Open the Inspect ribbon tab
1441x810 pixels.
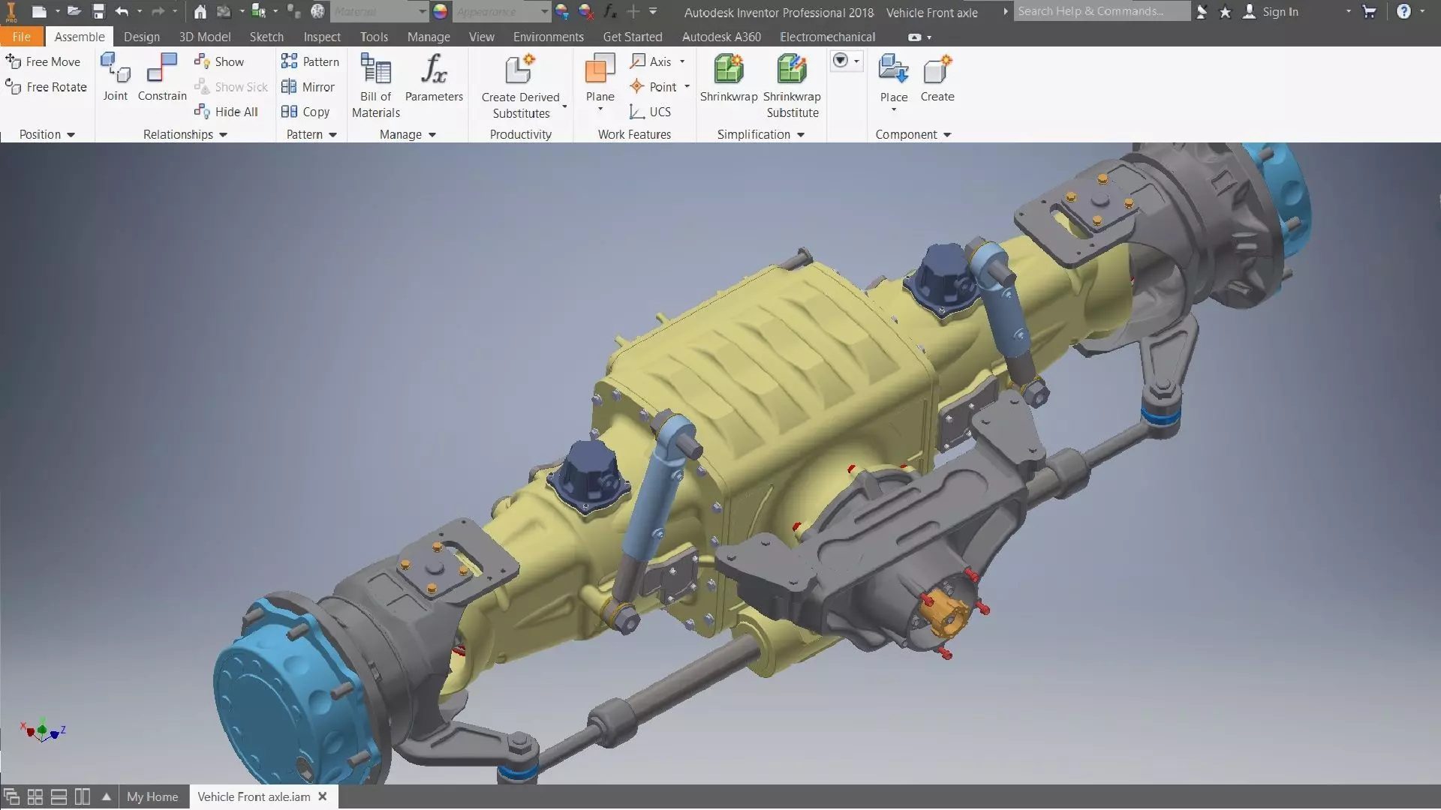click(321, 37)
